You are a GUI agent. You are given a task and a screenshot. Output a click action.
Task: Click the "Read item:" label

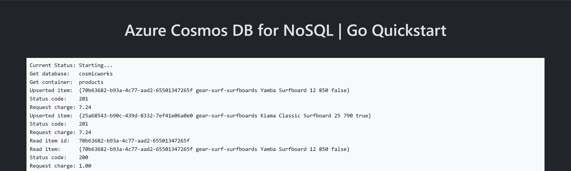point(45,149)
